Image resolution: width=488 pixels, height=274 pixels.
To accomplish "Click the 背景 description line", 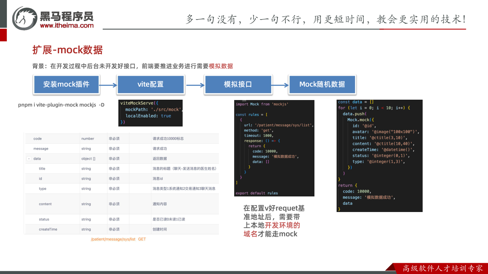I will coord(133,66).
